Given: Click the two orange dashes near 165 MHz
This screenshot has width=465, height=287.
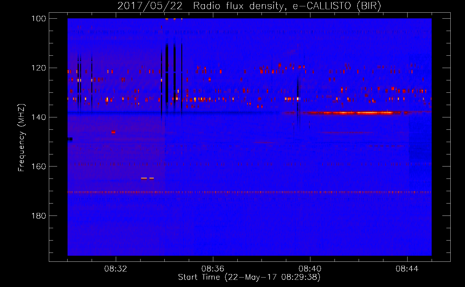Looking at the screenshot, I should coord(147,178).
